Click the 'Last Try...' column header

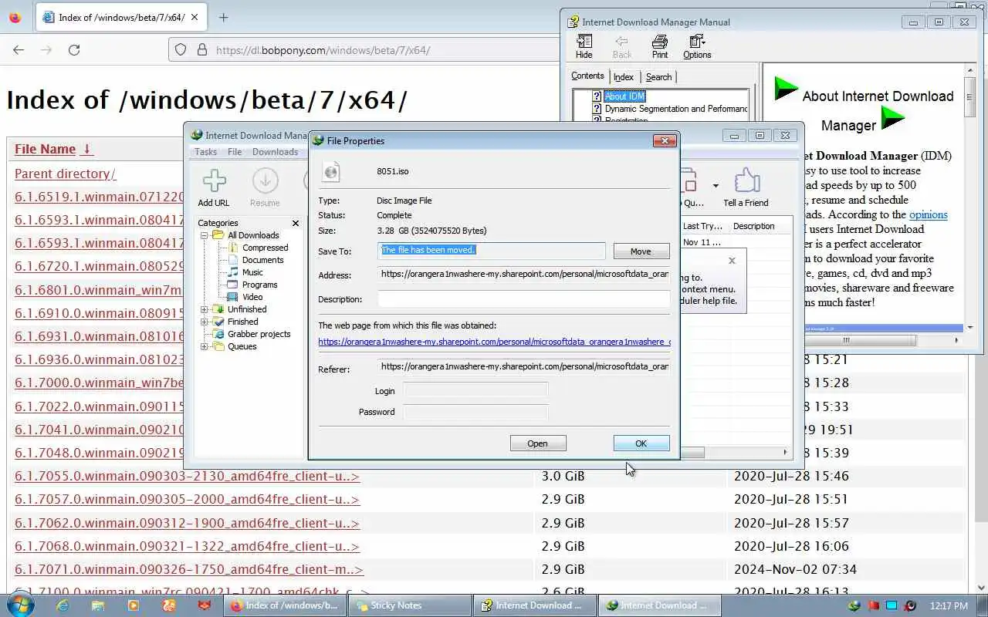pos(703,226)
